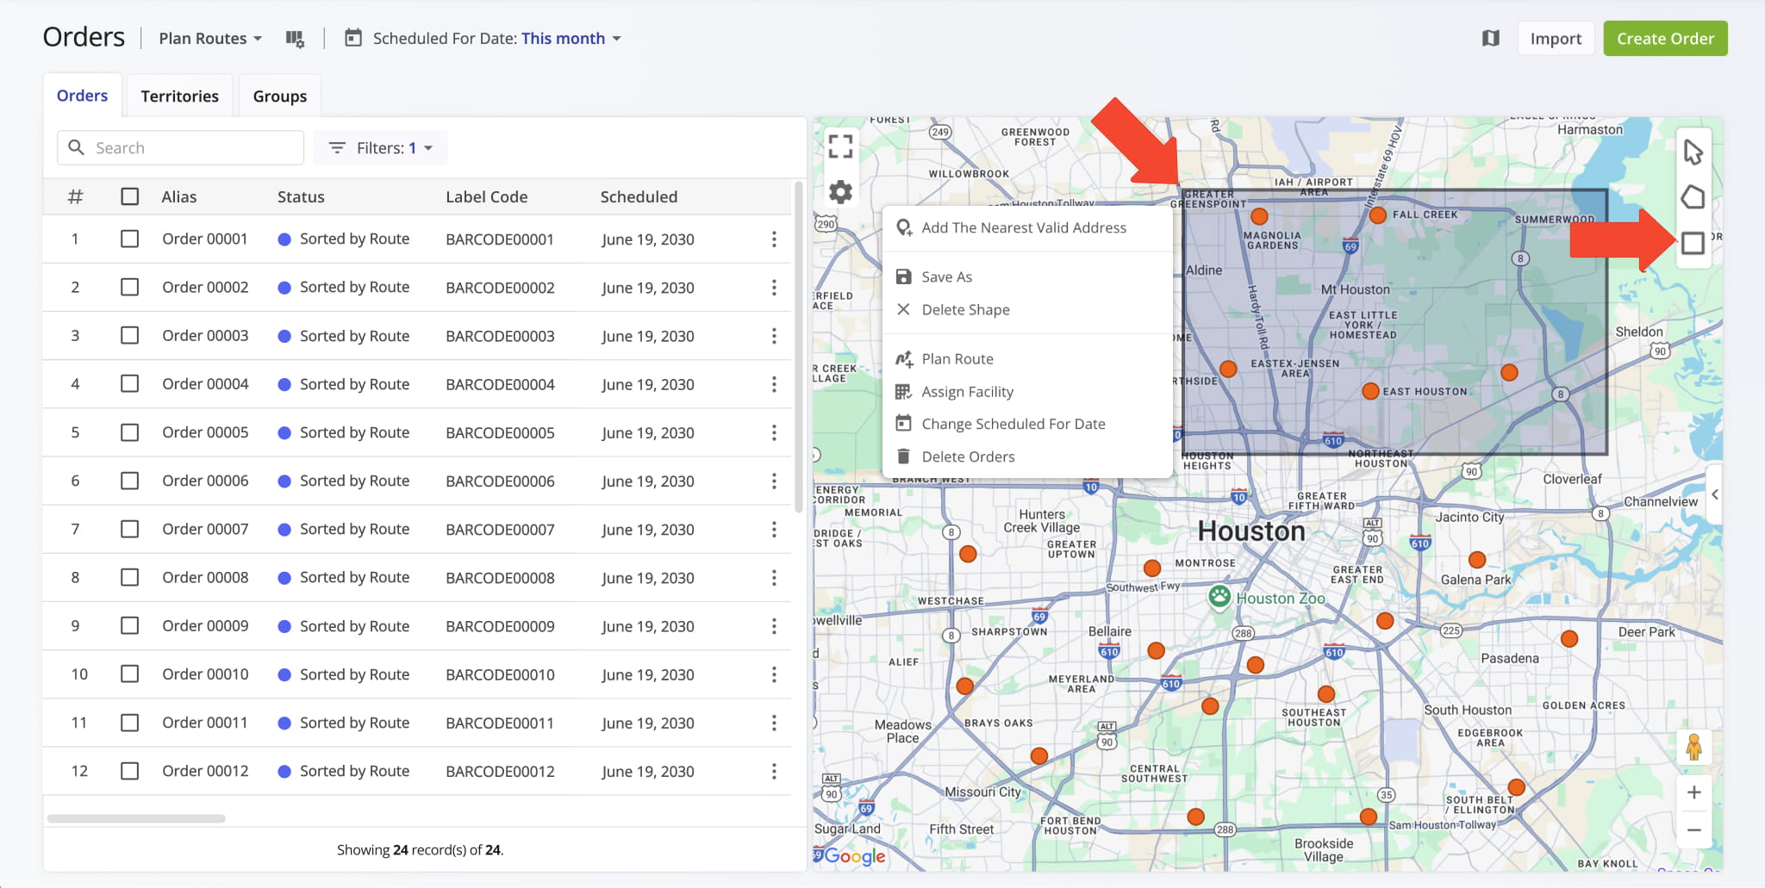Check the box for Order 00010

(x=130, y=674)
